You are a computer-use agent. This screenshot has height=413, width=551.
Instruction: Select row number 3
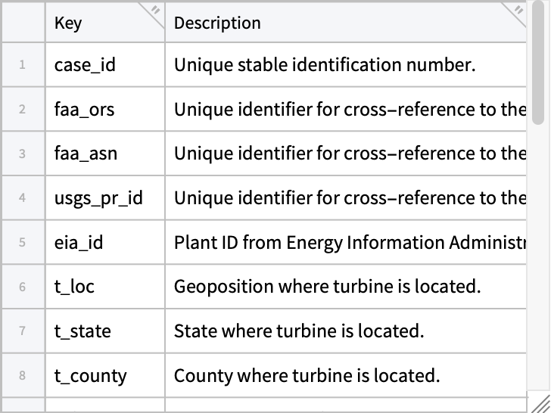(23, 154)
